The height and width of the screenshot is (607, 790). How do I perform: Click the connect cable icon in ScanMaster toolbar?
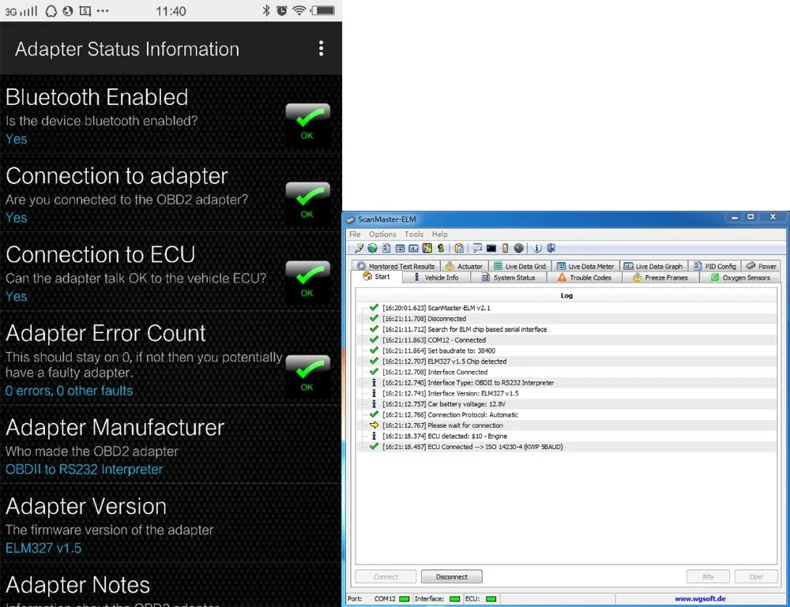[x=359, y=248]
